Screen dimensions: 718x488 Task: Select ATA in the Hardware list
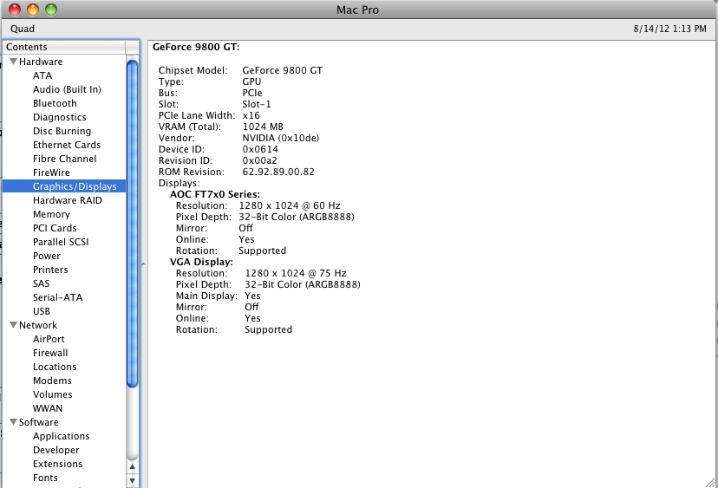[42, 75]
